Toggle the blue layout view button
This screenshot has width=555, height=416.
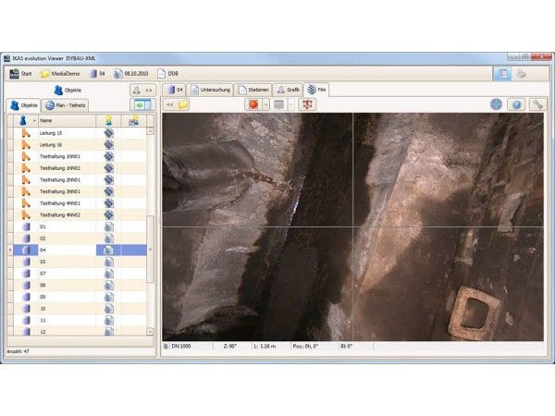pos(501,73)
